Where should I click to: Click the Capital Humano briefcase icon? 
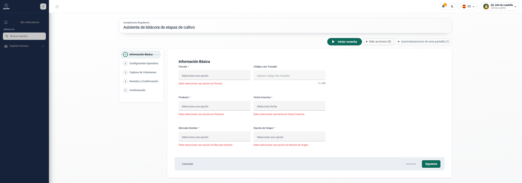coord(6,46)
